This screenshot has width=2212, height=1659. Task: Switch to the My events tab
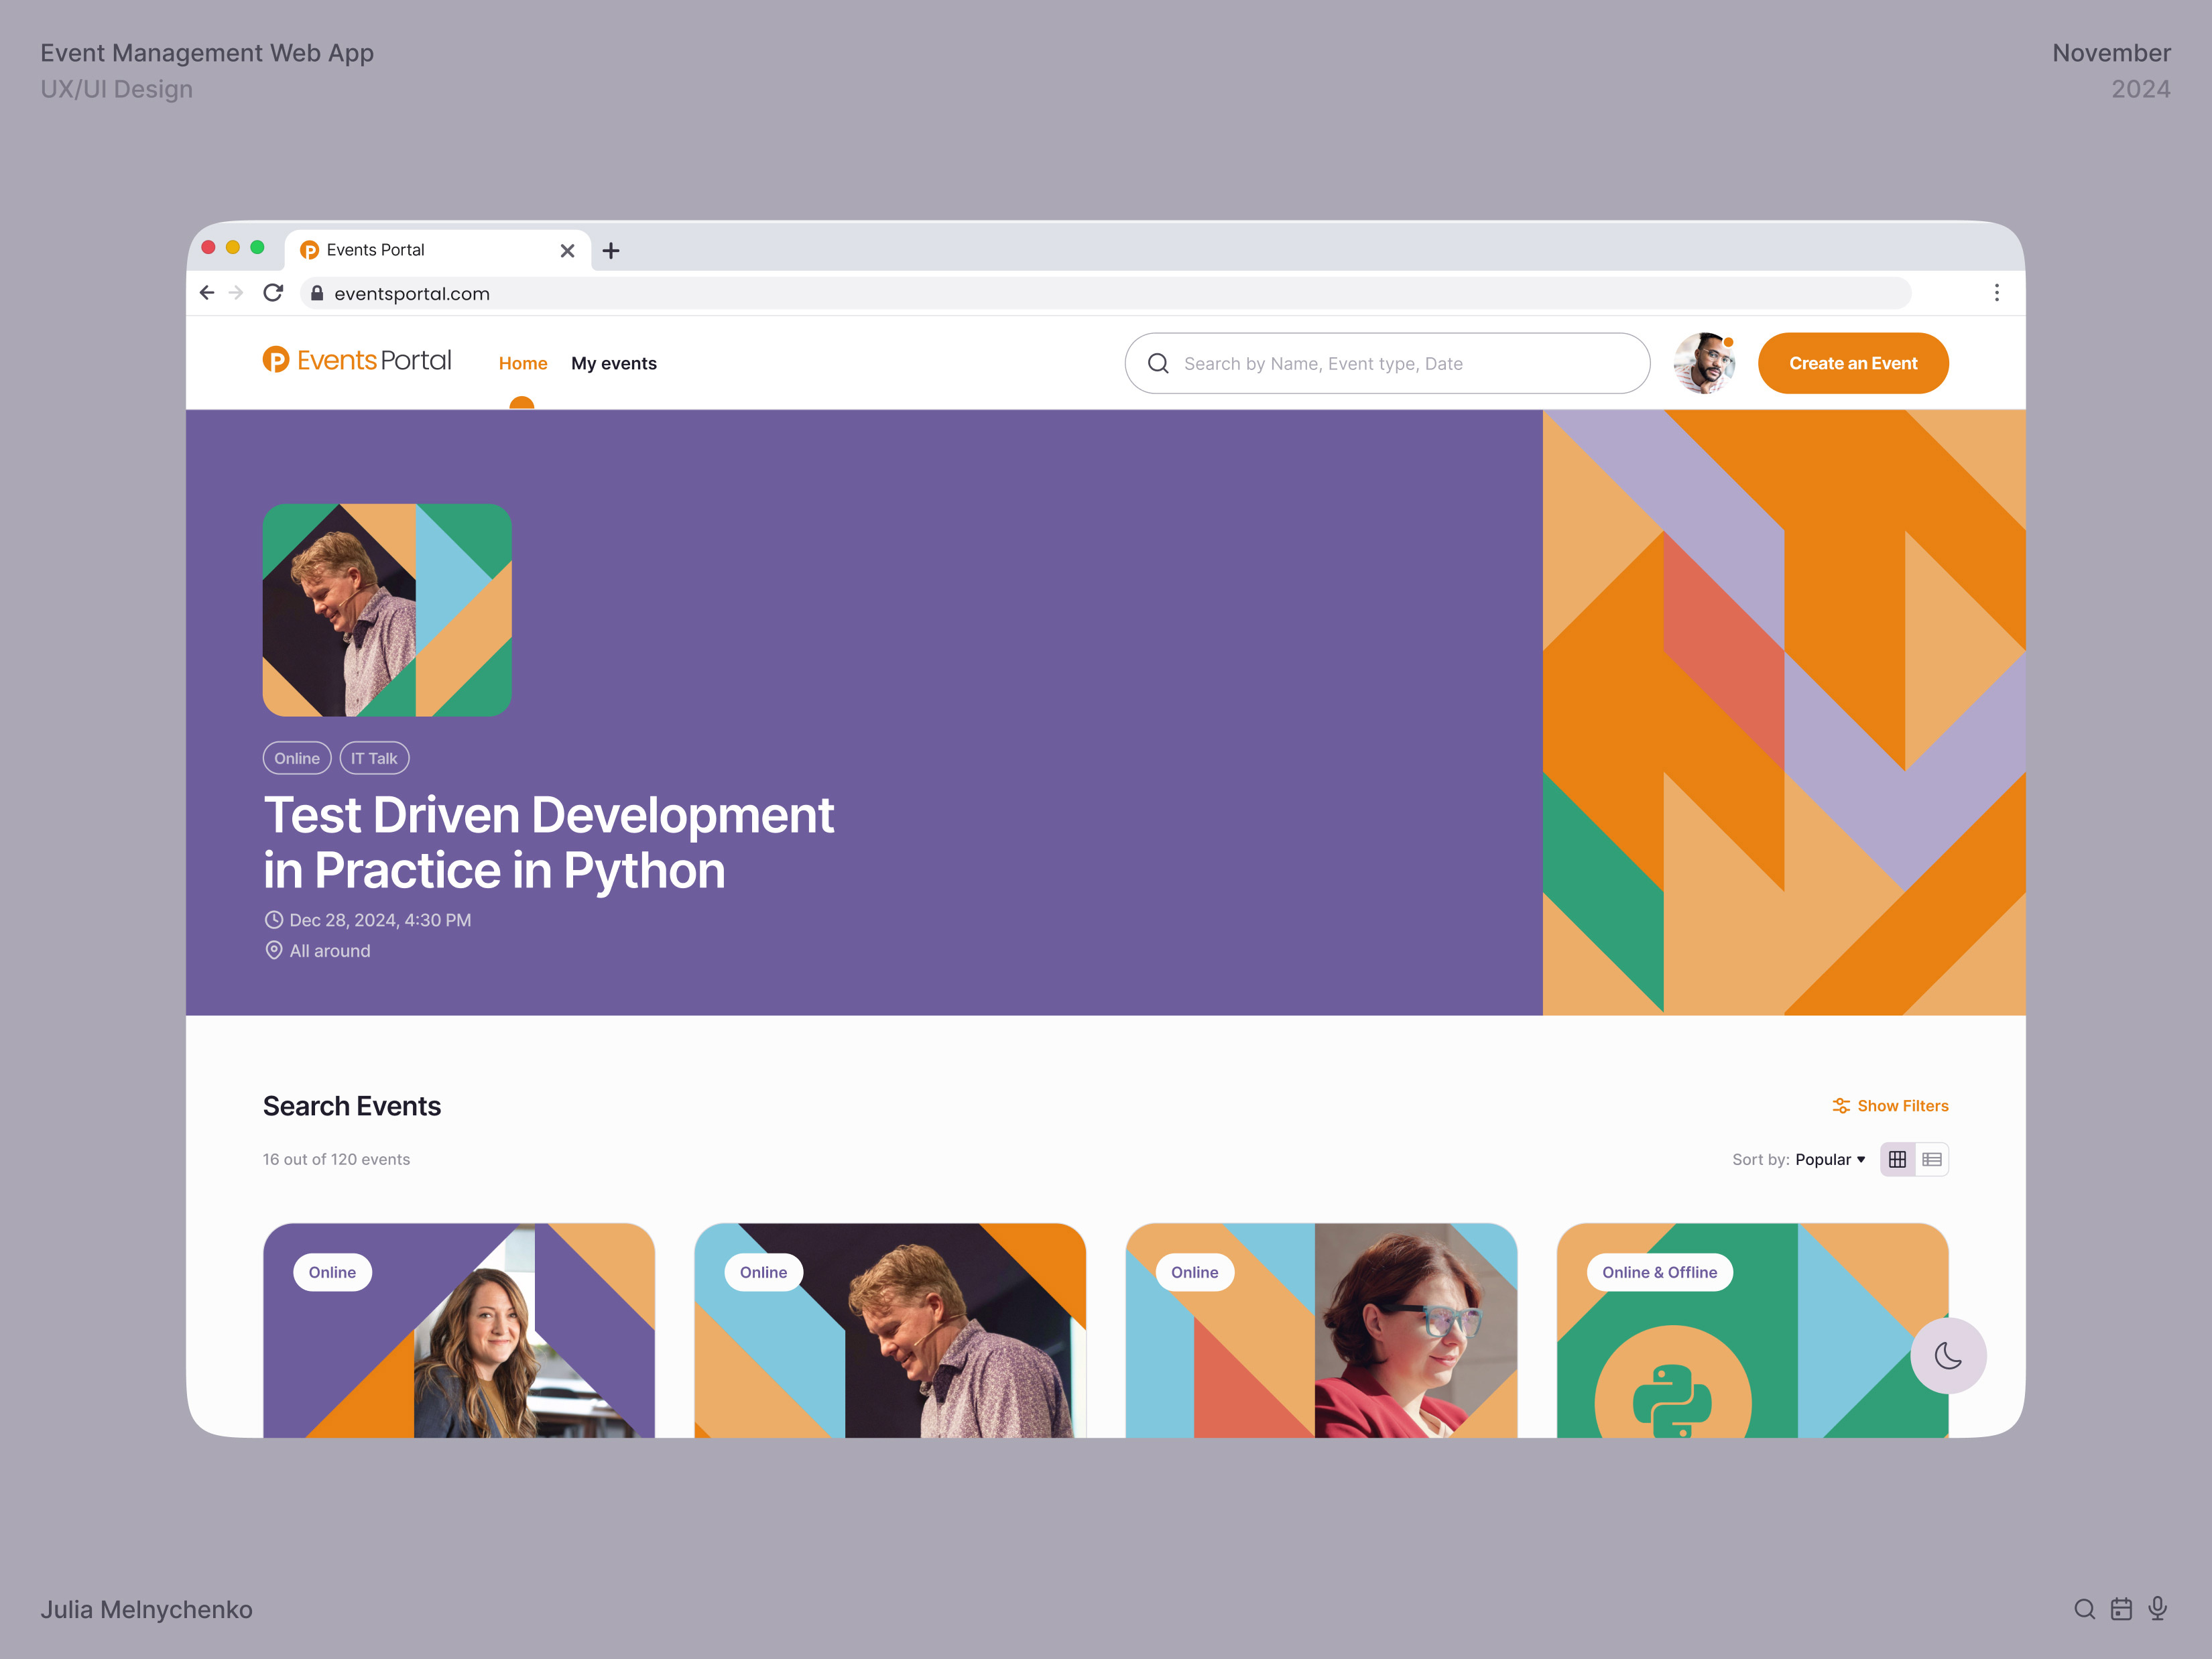(613, 363)
